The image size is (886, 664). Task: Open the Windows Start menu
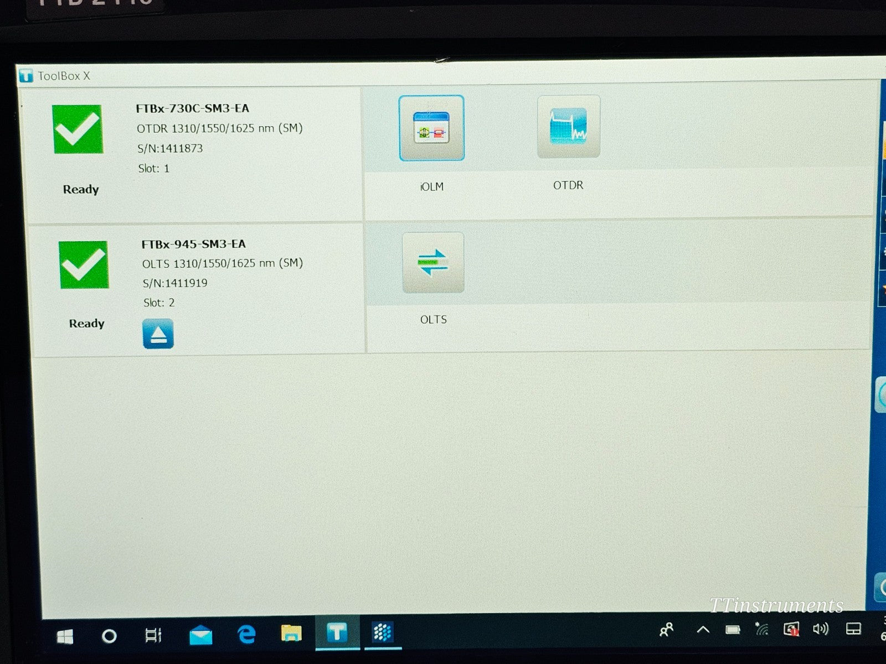click(x=65, y=636)
